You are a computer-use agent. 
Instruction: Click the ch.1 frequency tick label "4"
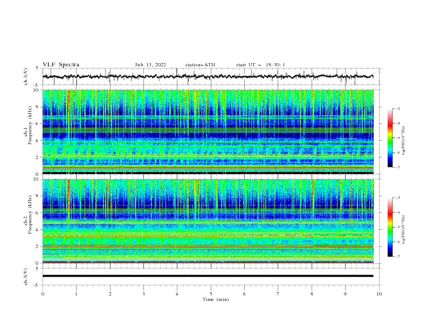point(37,141)
